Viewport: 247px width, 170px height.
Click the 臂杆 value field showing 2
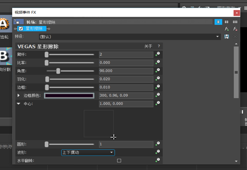(126, 54)
